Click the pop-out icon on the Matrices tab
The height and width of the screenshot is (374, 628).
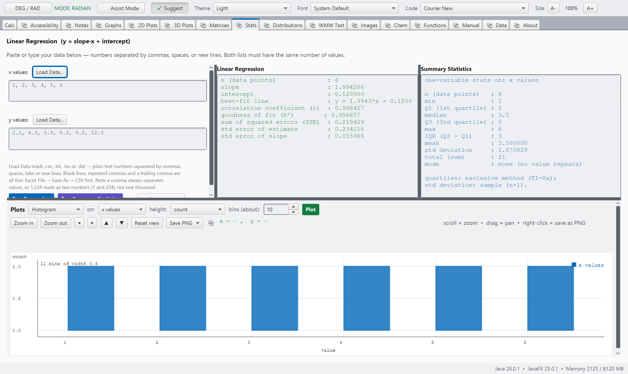point(203,25)
